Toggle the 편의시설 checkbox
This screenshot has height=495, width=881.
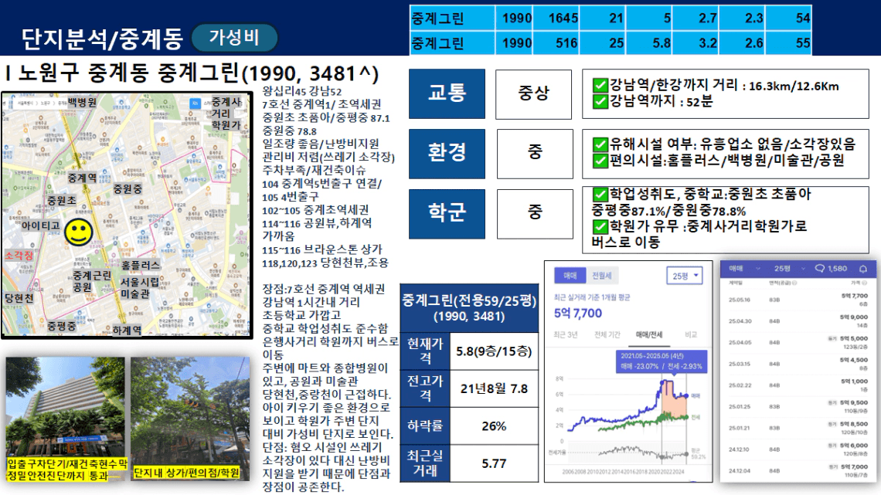click(x=600, y=161)
